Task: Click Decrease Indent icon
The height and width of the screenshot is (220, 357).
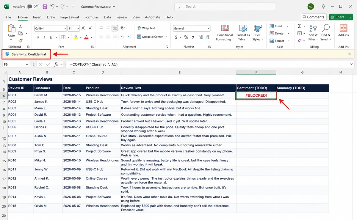Action: [123, 37]
